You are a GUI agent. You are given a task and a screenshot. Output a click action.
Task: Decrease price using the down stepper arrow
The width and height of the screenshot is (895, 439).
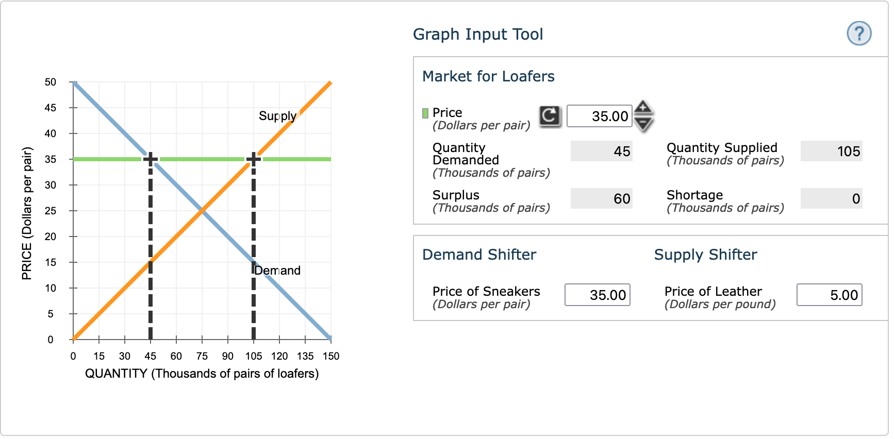click(x=643, y=124)
